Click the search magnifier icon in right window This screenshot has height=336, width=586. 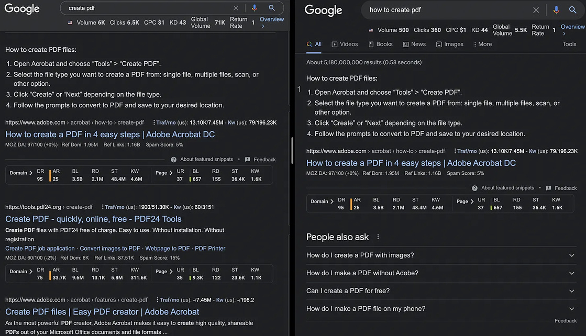(572, 10)
